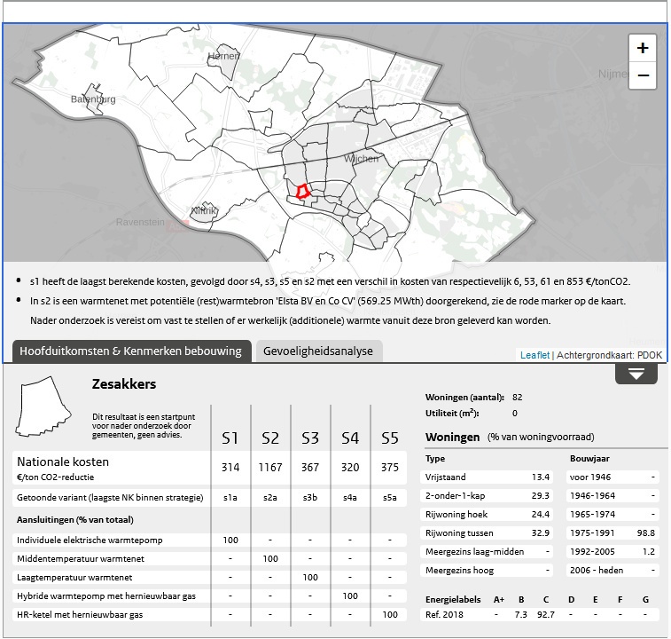Viewport: 671px width, 639px height.
Task: Click energy label C value 92.7
Action: tap(546, 614)
